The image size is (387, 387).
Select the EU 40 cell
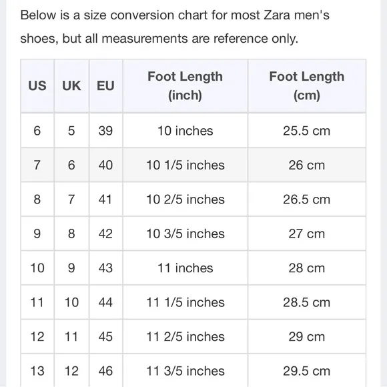[x=105, y=165]
